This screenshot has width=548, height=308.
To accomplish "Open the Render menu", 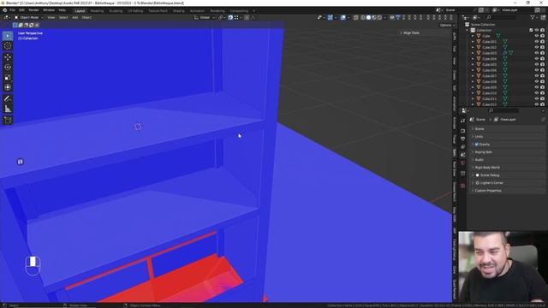I will point(33,10).
